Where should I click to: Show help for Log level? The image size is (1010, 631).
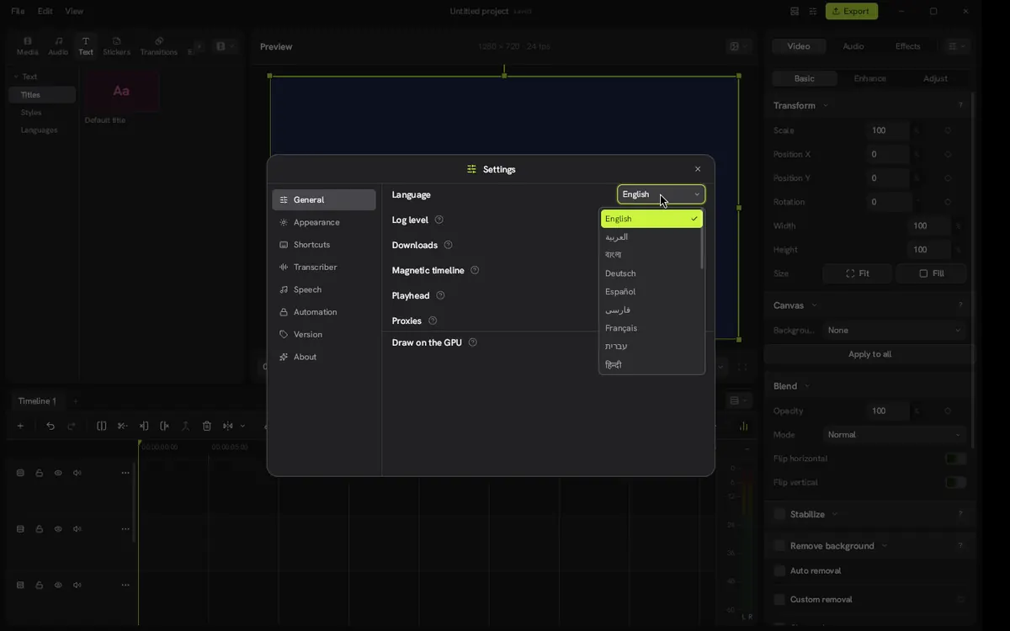[x=439, y=220]
